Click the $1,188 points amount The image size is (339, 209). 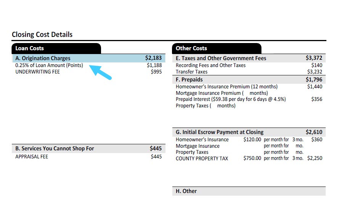[154, 65]
